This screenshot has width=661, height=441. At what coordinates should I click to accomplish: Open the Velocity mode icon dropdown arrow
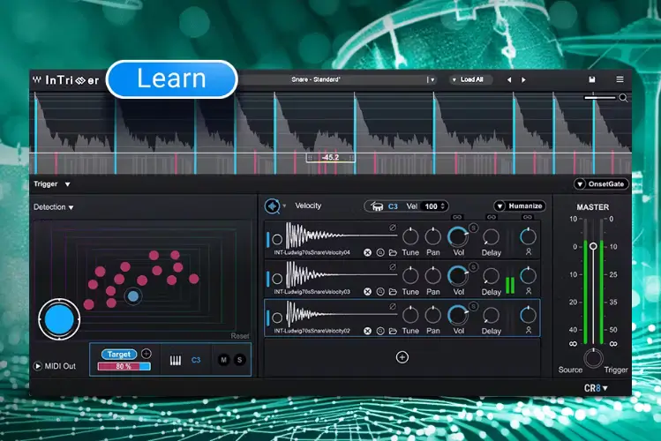[284, 206]
